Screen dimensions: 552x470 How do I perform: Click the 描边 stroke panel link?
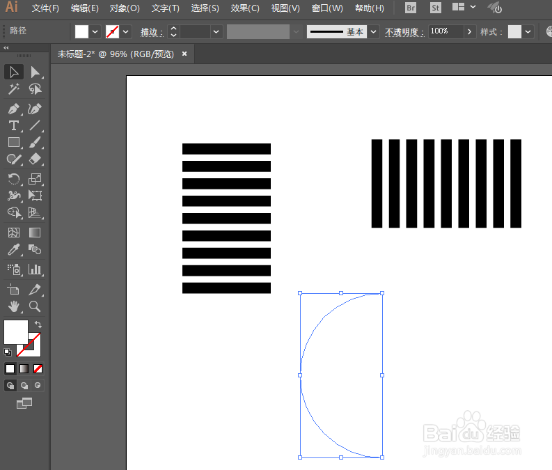tap(152, 32)
